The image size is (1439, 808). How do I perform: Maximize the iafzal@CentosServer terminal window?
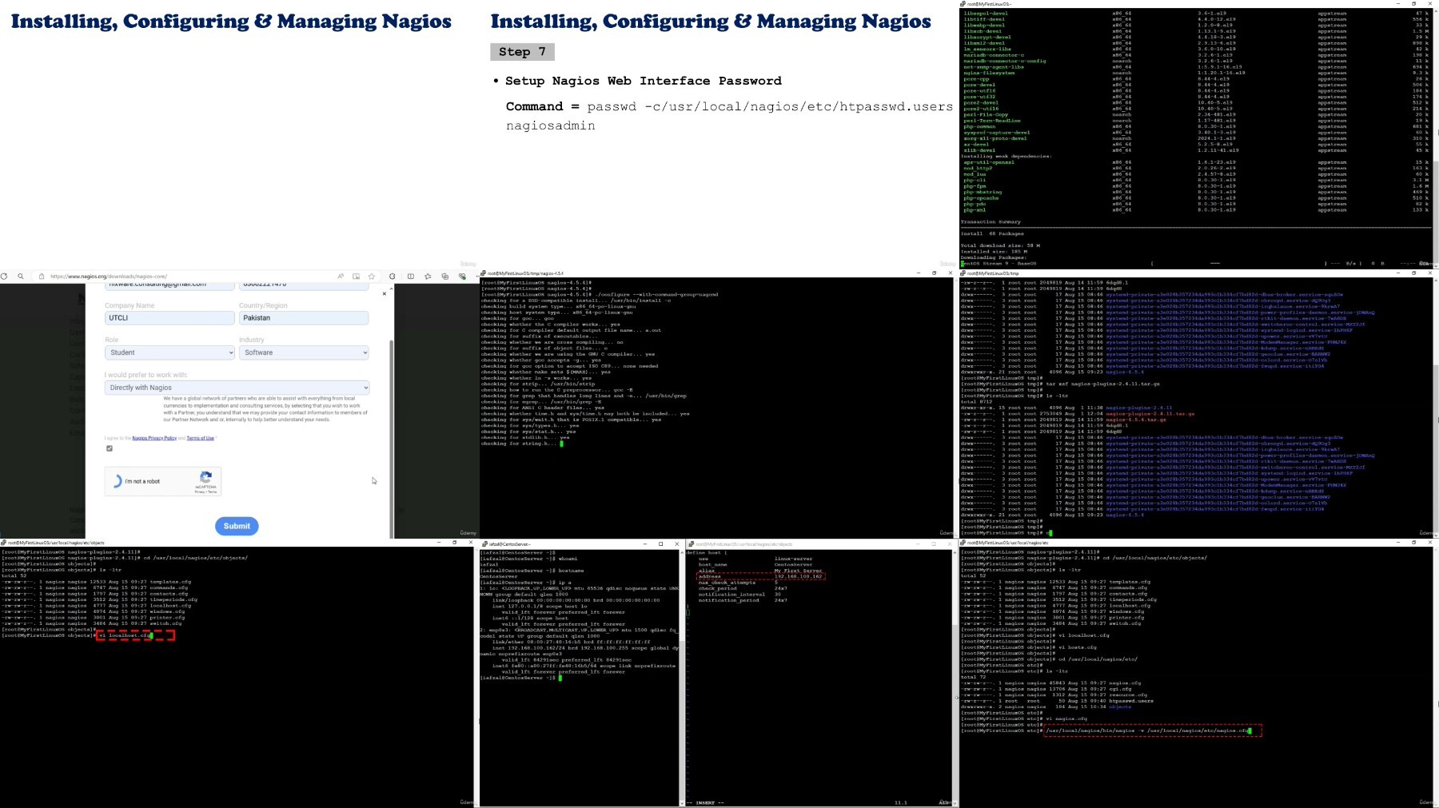(660, 543)
